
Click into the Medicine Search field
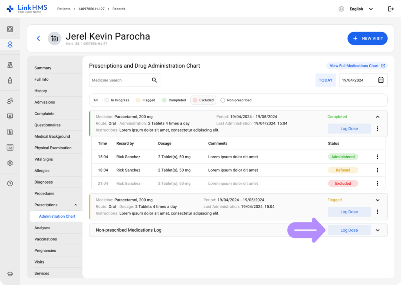point(119,80)
